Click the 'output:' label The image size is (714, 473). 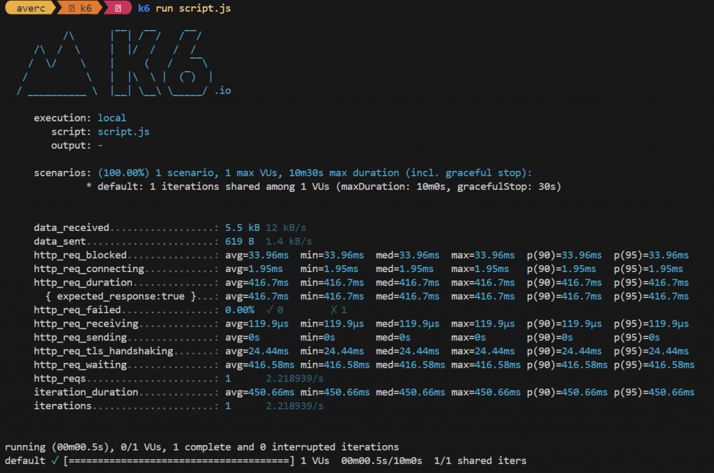pos(71,145)
